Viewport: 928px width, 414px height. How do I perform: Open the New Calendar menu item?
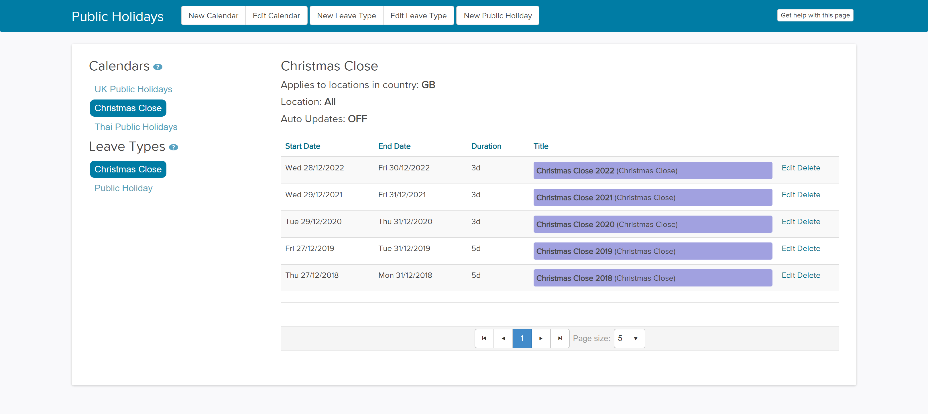coord(213,15)
